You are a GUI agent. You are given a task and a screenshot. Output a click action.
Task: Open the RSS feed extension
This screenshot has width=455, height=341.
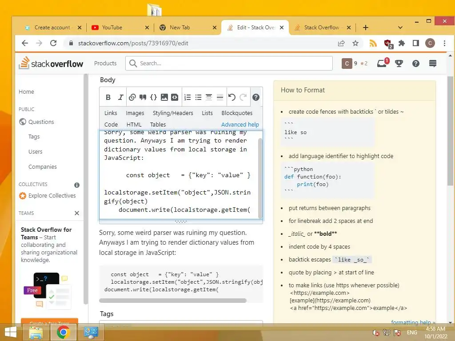point(373,43)
